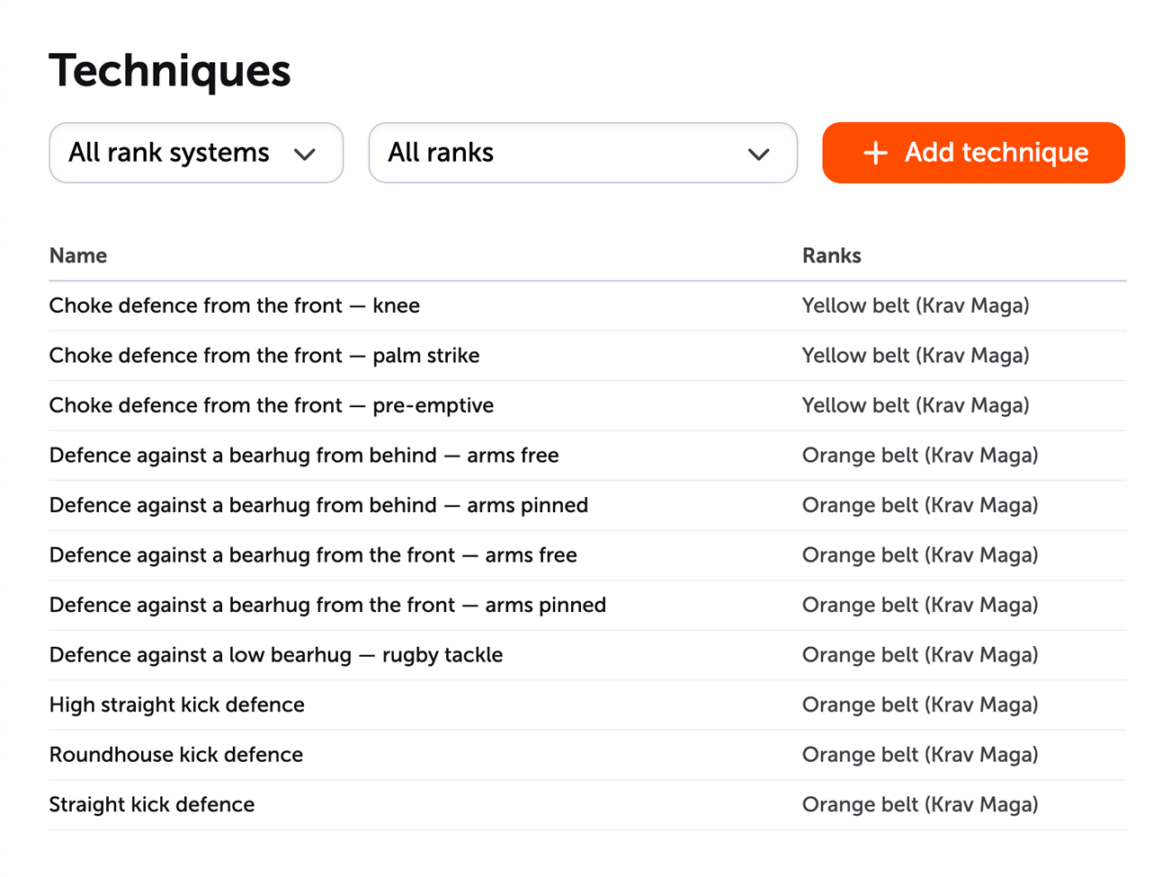This screenshot has width=1171, height=877.
Task: Open the All rank systems dropdown
Action: (195, 153)
